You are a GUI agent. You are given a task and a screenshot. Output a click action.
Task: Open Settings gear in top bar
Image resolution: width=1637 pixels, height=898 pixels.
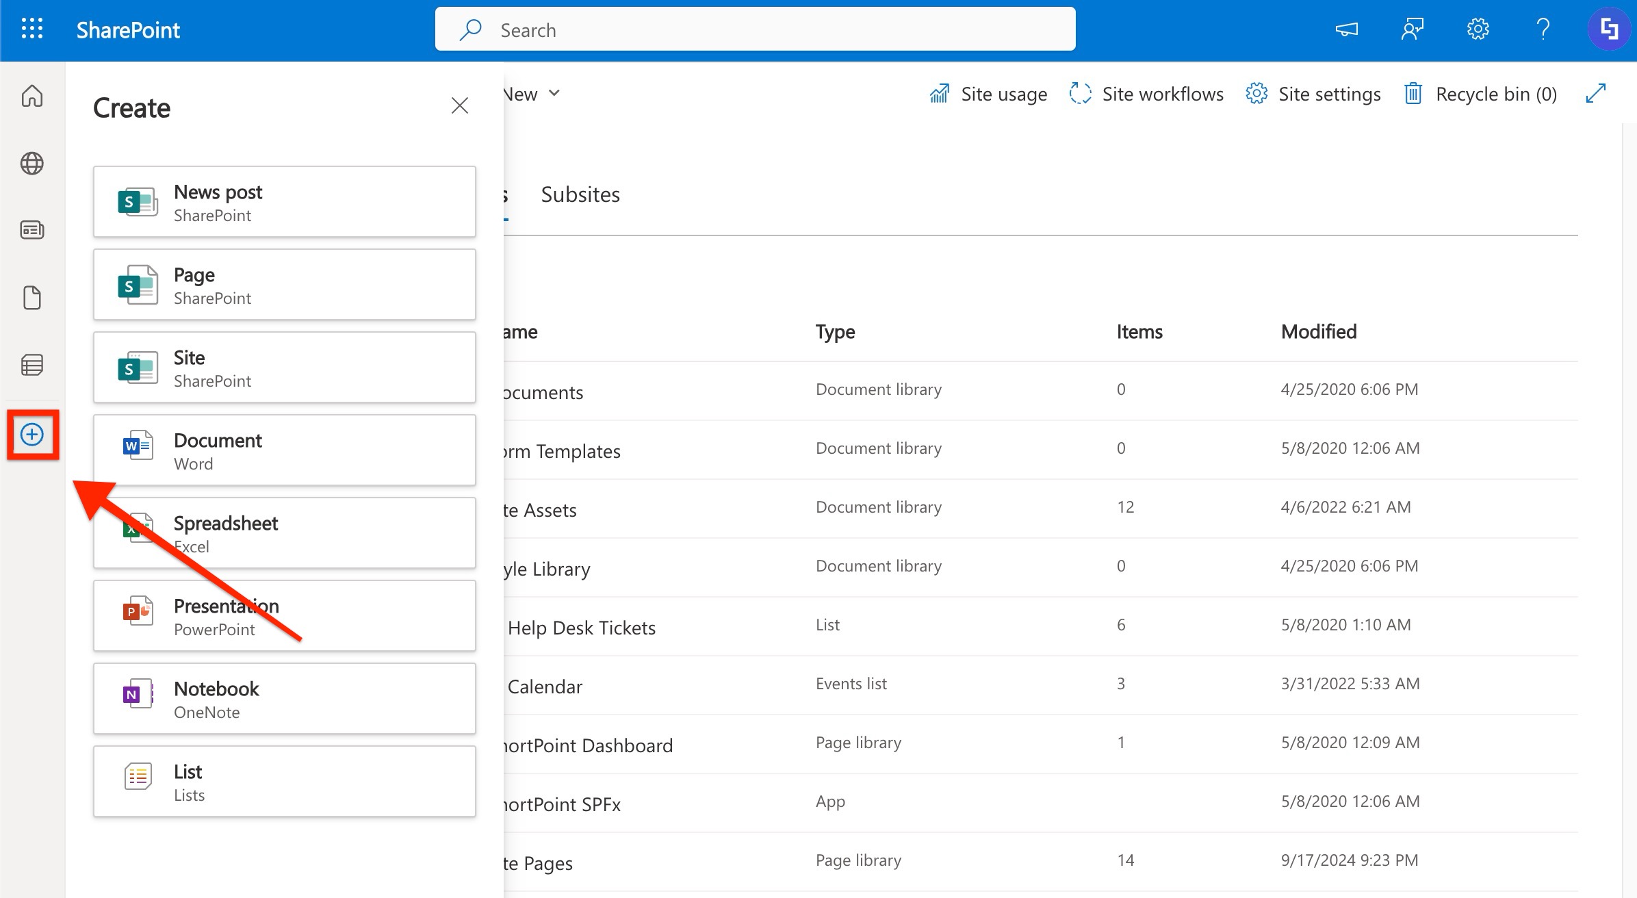[1478, 29]
